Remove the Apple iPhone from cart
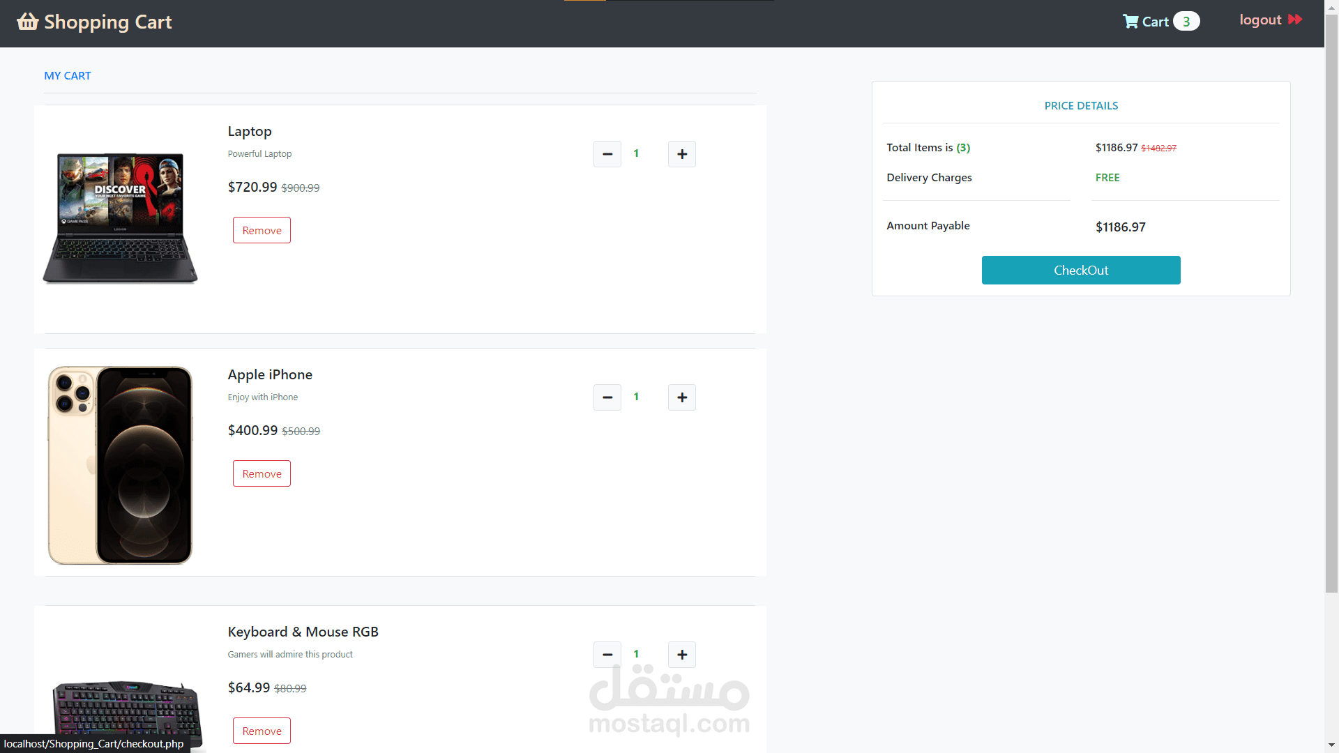The width and height of the screenshot is (1339, 753). [262, 473]
